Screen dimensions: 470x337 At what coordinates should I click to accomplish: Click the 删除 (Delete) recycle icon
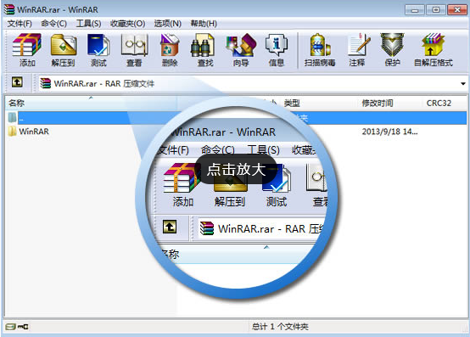coord(170,50)
